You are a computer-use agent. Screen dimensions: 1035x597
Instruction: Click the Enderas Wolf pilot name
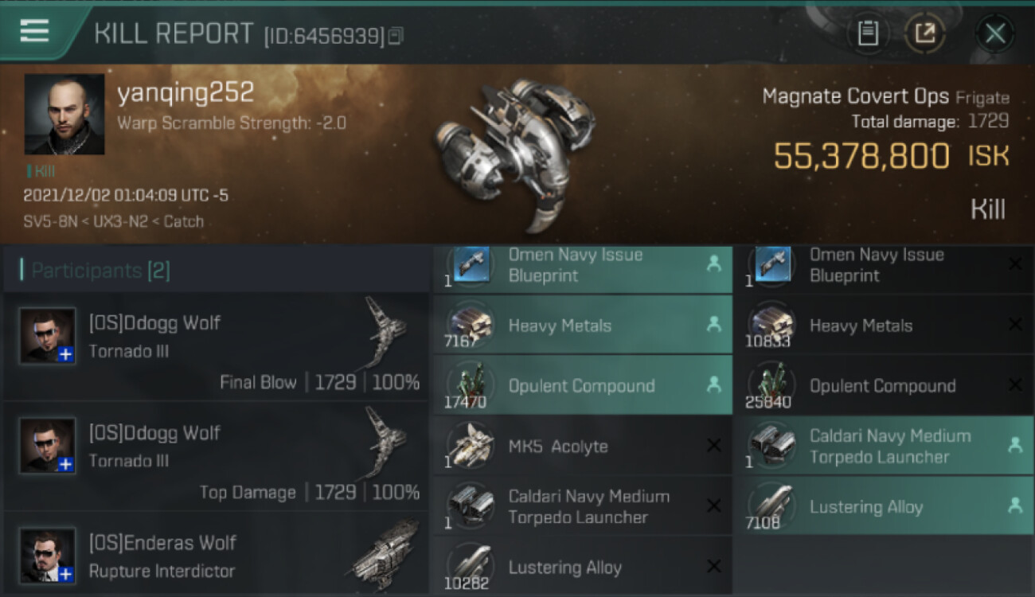162,543
